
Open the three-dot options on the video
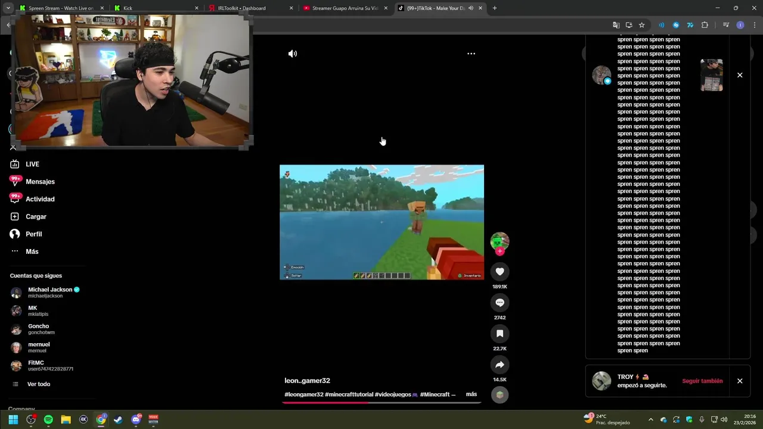(x=471, y=54)
